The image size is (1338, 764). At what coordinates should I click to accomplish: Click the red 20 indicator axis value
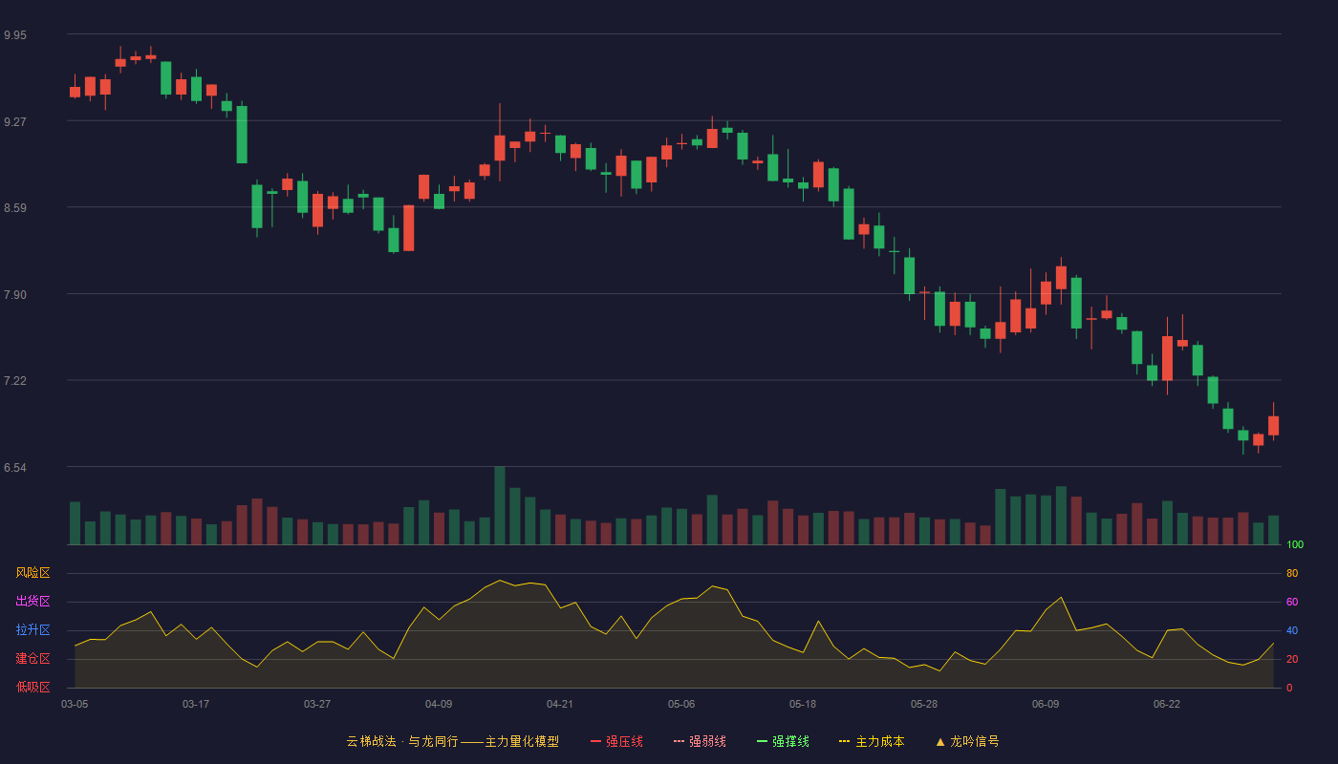[1292, 659]
